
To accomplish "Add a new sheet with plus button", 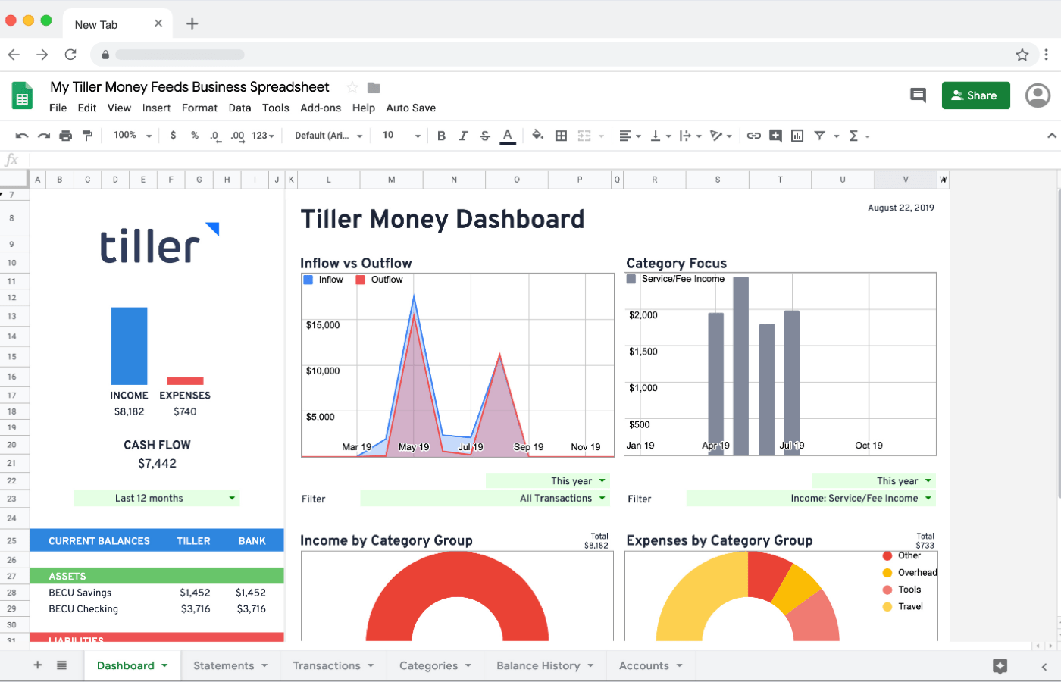I will click(37, 665).
